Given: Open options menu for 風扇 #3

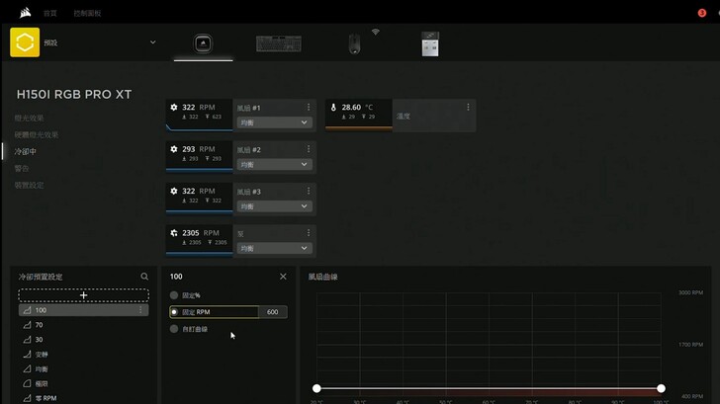Looking at the screenshot, I should (x=309, y=191).
